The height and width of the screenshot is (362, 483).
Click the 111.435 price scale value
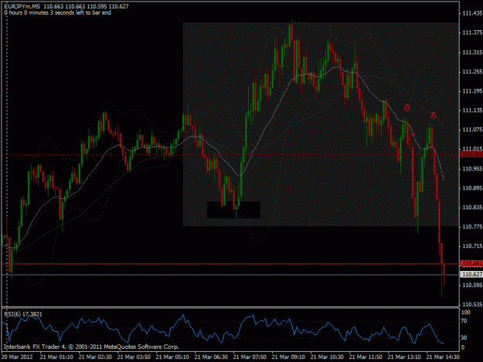[472, 13]
